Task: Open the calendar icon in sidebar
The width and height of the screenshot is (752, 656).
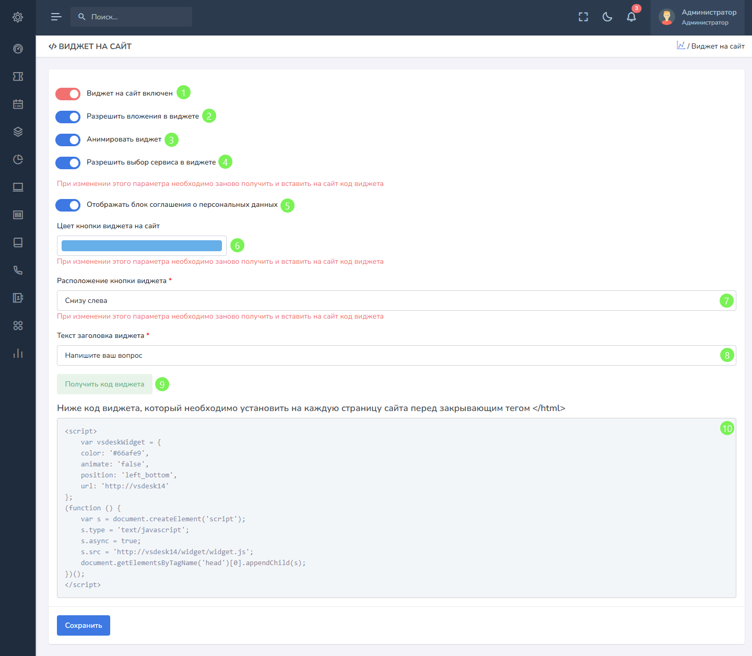Action: point(18,104)
